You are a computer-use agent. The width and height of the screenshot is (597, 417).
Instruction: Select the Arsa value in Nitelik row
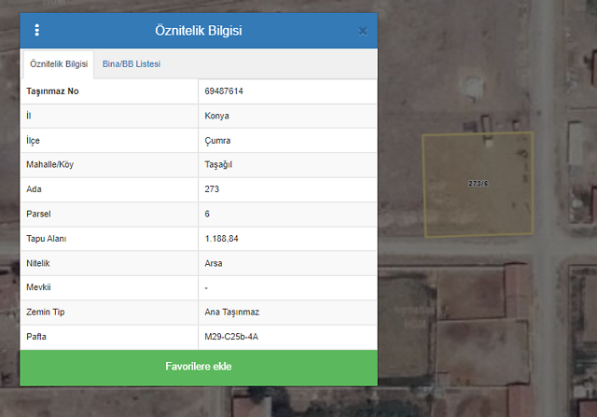[x=214, y=263]
